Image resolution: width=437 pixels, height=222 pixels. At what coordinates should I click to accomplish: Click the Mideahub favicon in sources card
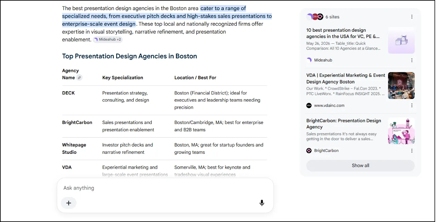[x=309, y=60]
